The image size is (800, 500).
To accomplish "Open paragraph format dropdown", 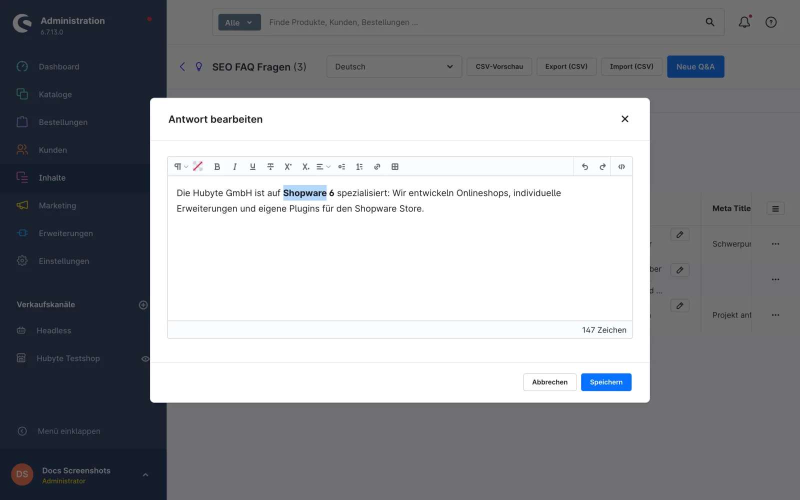I will [x=181, y=166].
